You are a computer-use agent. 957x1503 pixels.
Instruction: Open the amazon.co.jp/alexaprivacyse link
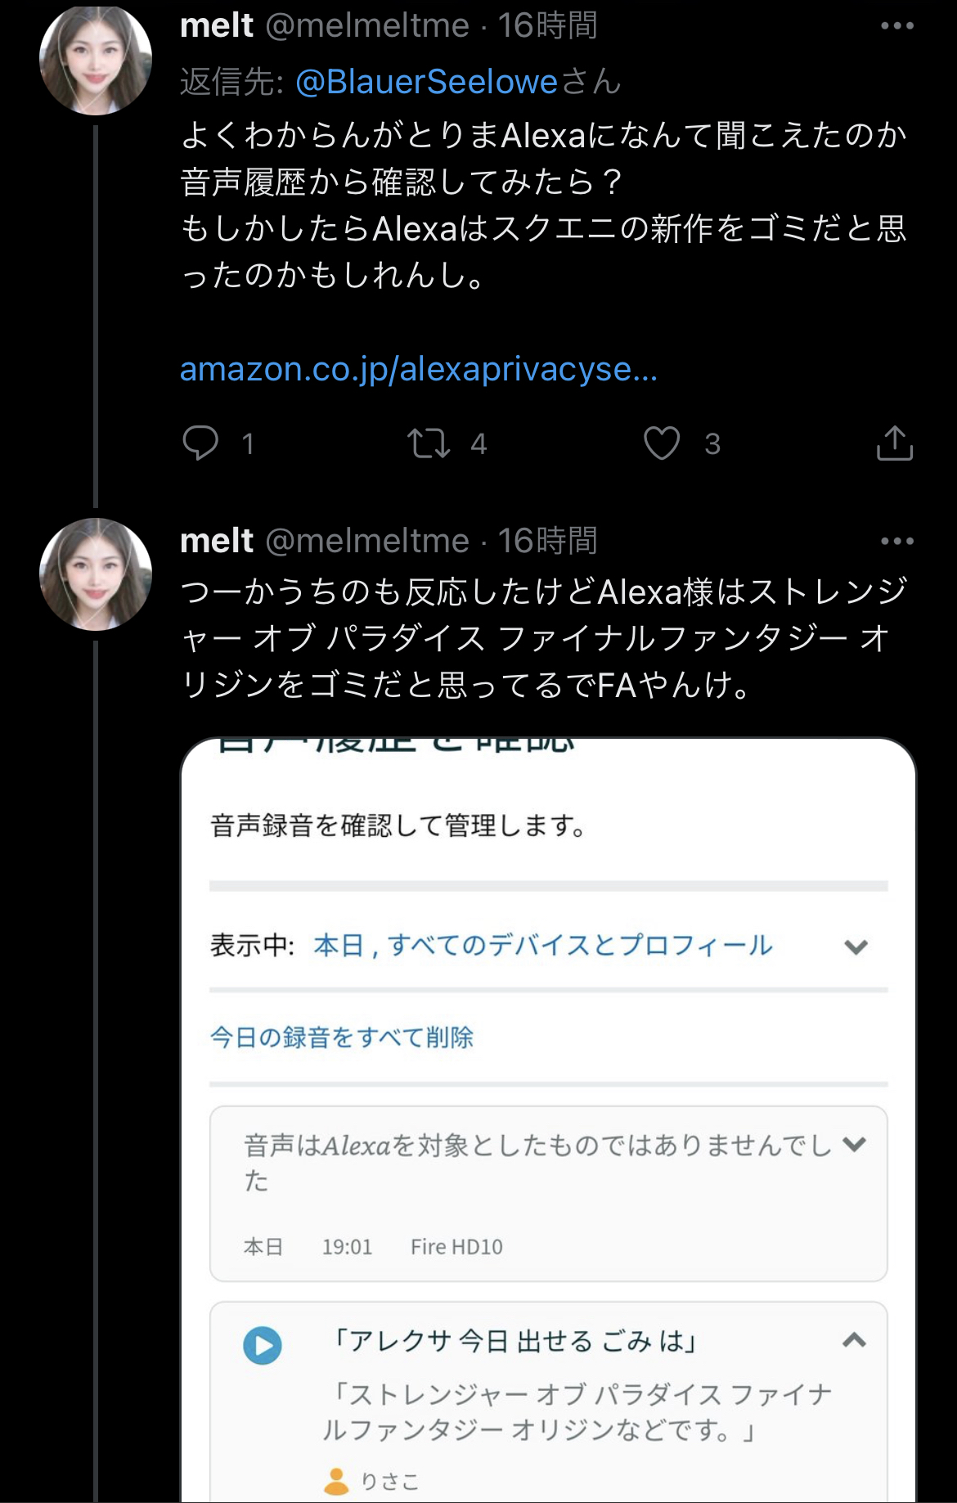418,370
